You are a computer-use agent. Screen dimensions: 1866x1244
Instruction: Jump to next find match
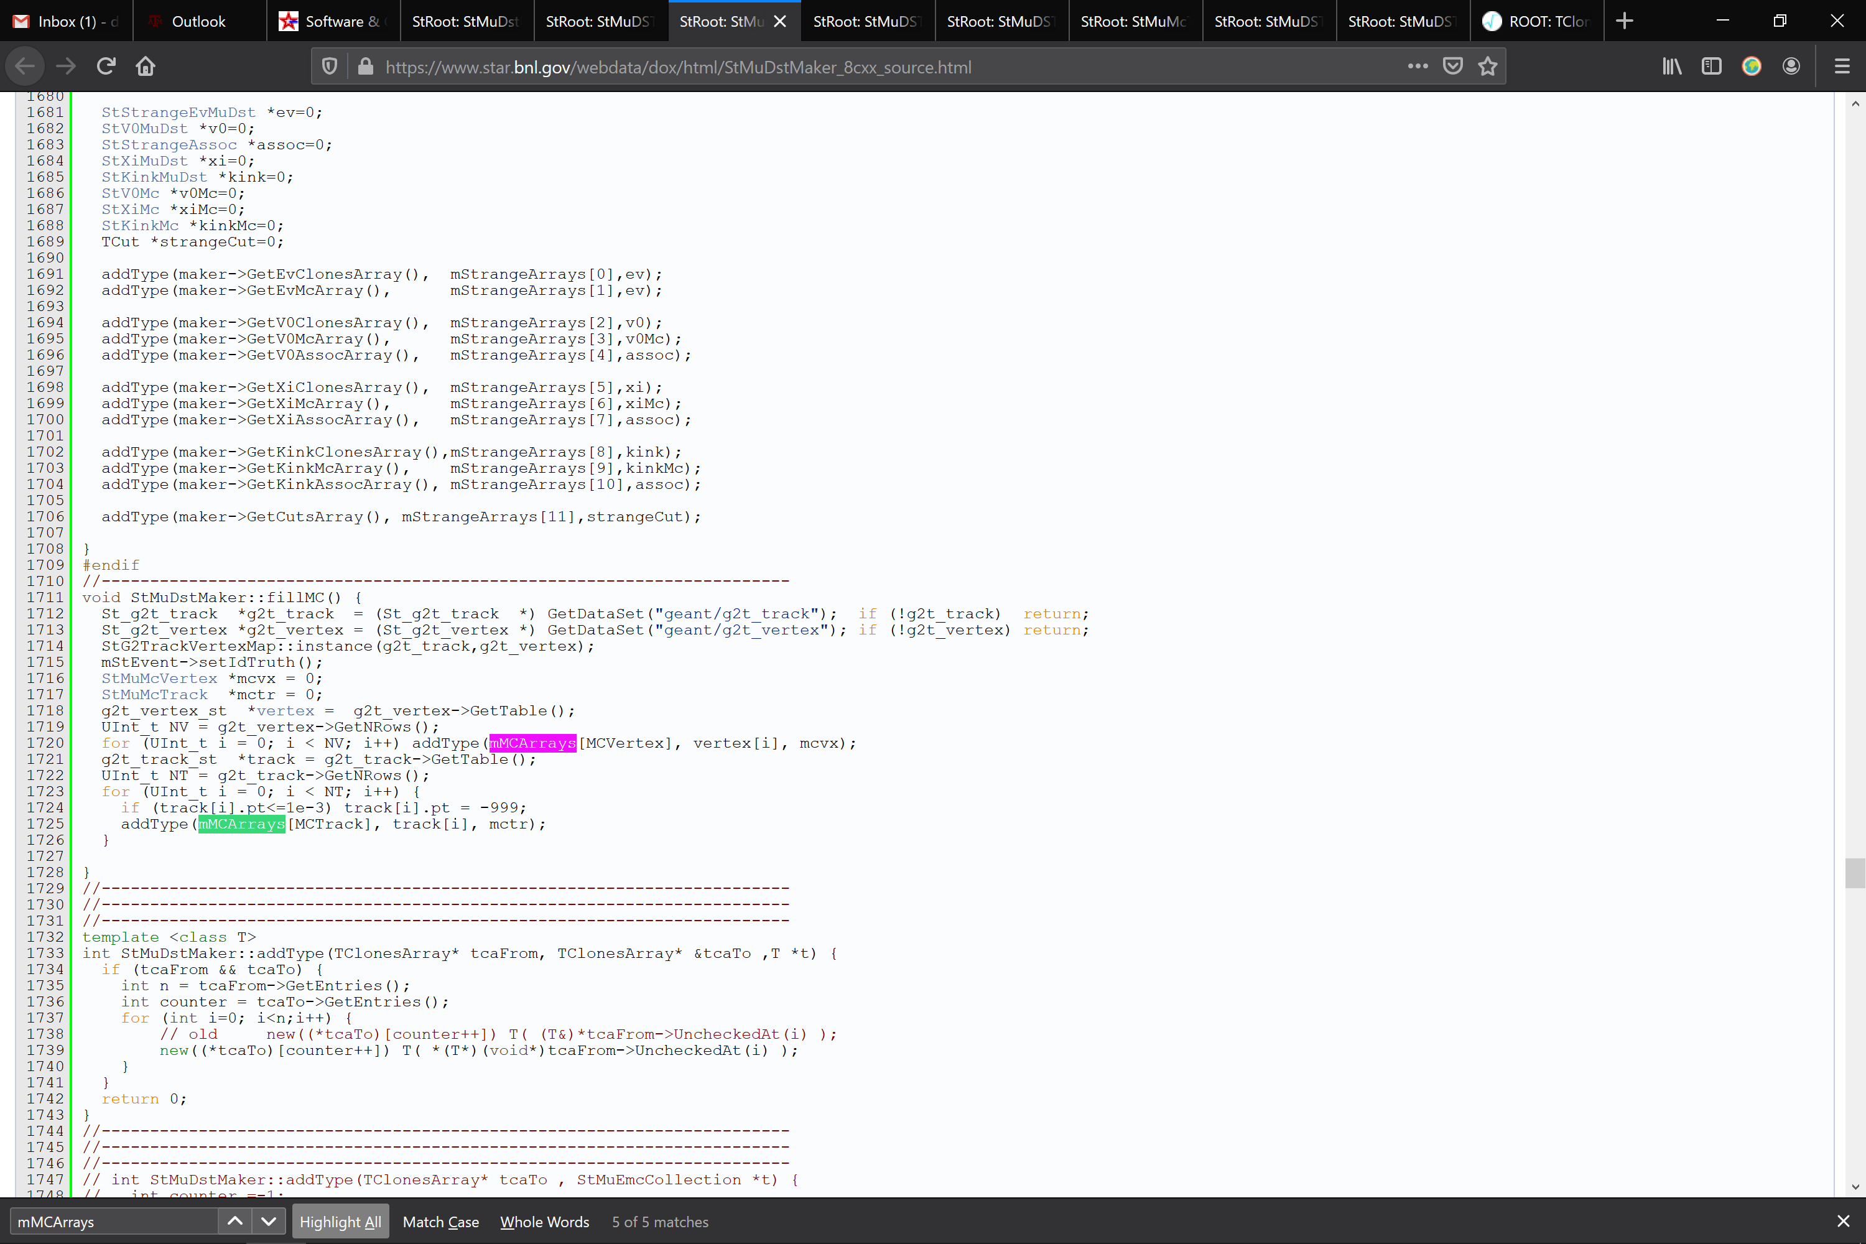[269, 1221]
